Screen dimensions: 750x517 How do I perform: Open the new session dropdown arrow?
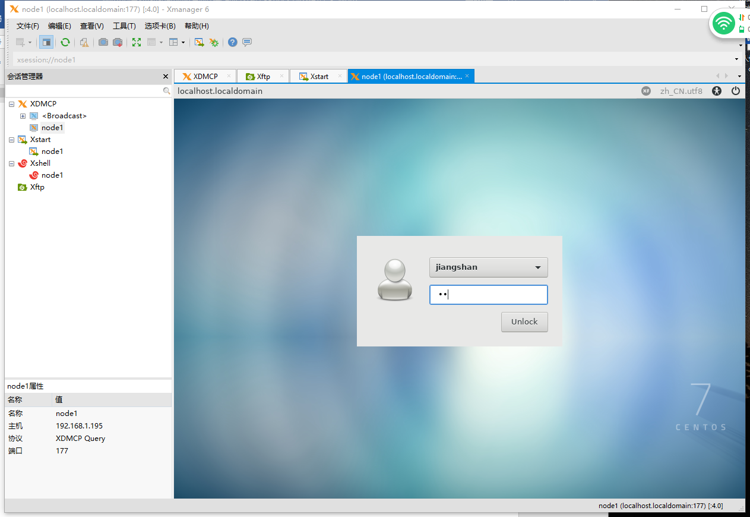pos(30,42)
